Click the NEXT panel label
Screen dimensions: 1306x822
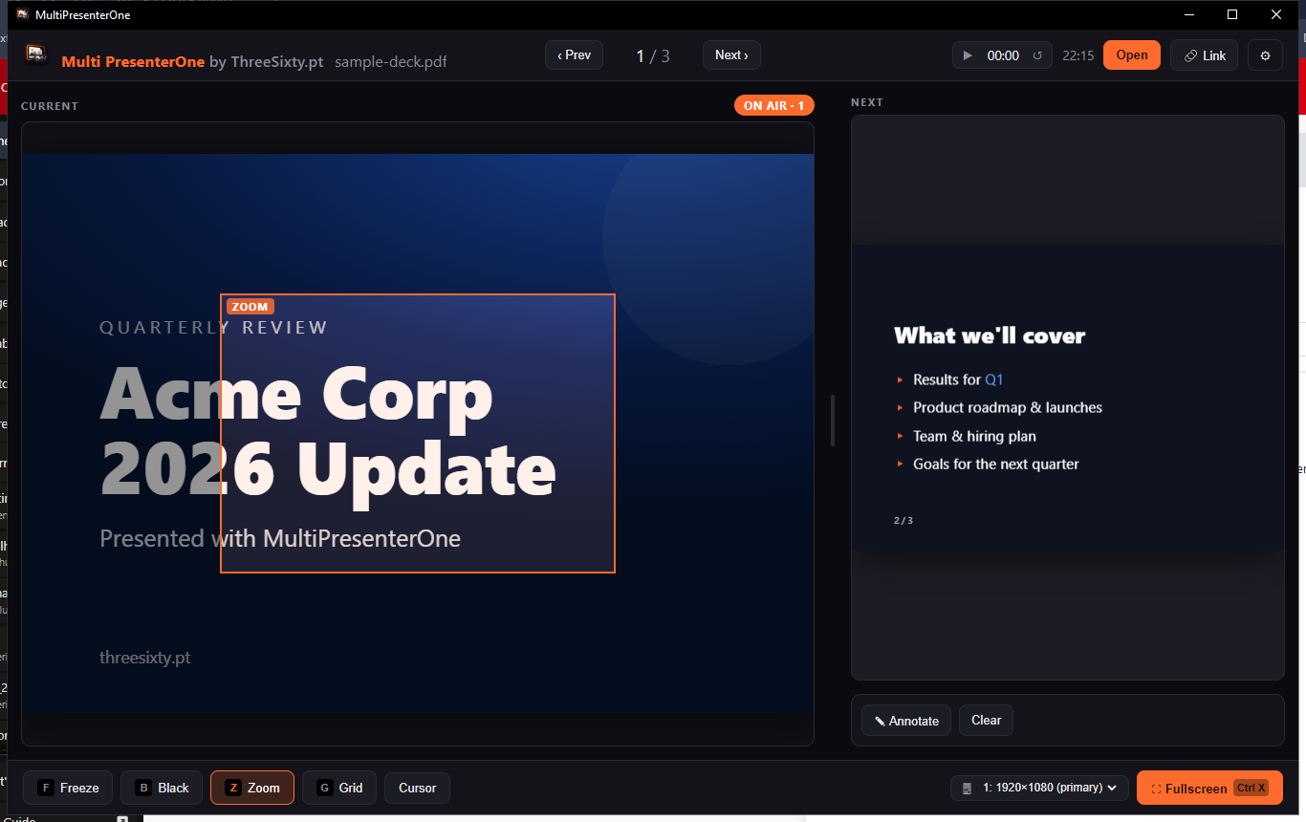click(867, 102)
